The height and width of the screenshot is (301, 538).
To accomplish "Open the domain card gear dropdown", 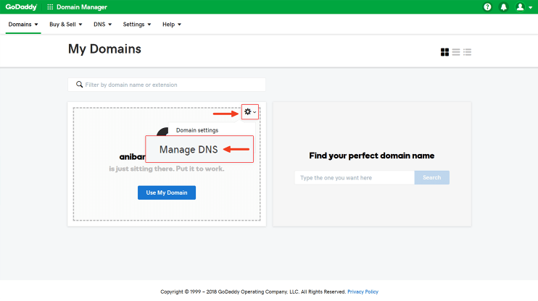I will pyautogui.click(x=249, y=111).
